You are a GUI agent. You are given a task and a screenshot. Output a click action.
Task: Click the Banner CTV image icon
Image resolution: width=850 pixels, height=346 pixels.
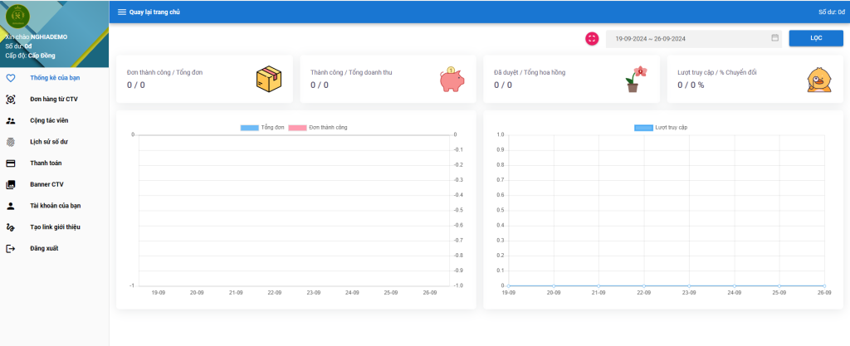tap(11, 184)
